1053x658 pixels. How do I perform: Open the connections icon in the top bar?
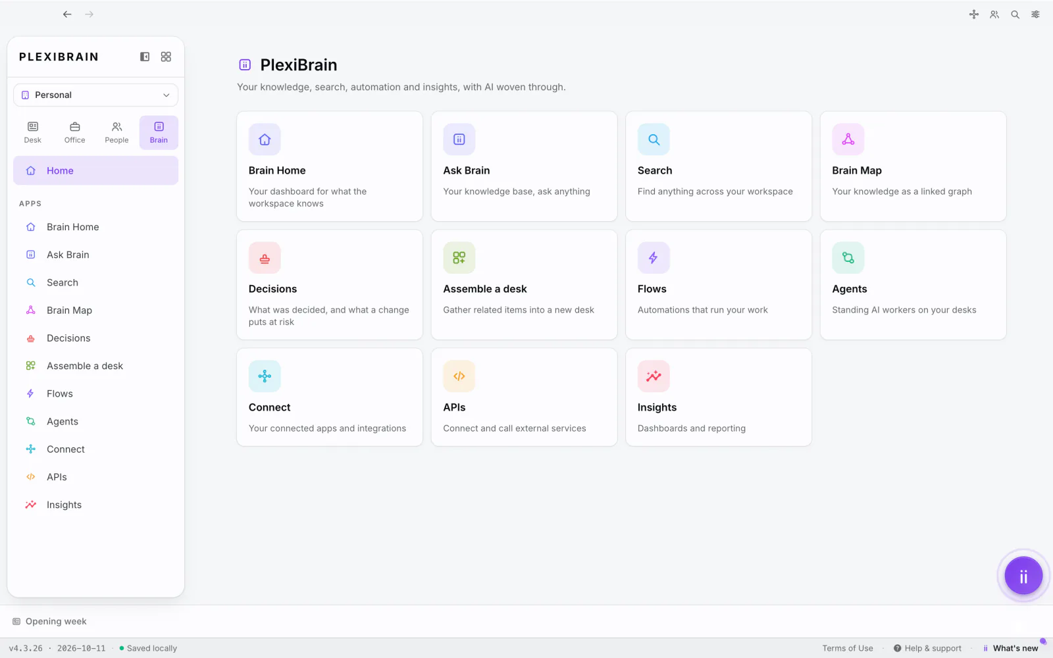[x=974, y=14]
